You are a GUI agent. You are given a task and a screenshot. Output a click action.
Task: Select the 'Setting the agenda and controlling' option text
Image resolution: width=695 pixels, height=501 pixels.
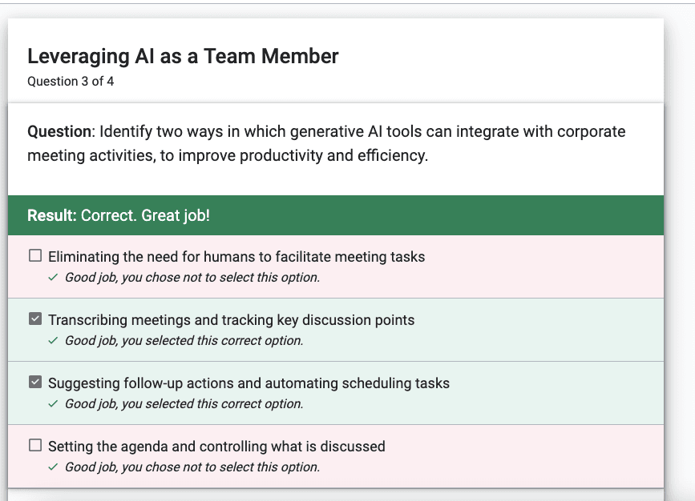(216, 447)
